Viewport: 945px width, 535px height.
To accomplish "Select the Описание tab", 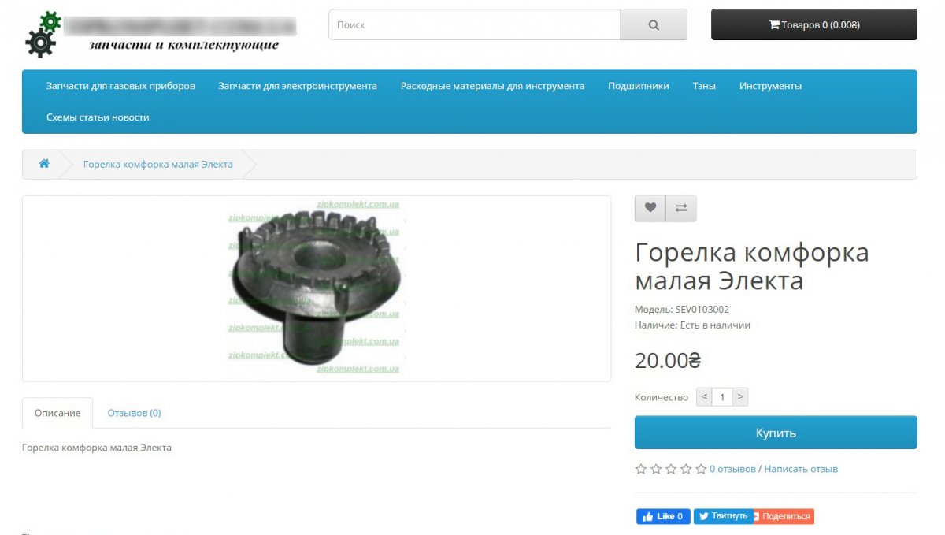I will pyautogui.click(x=57, y=413).
